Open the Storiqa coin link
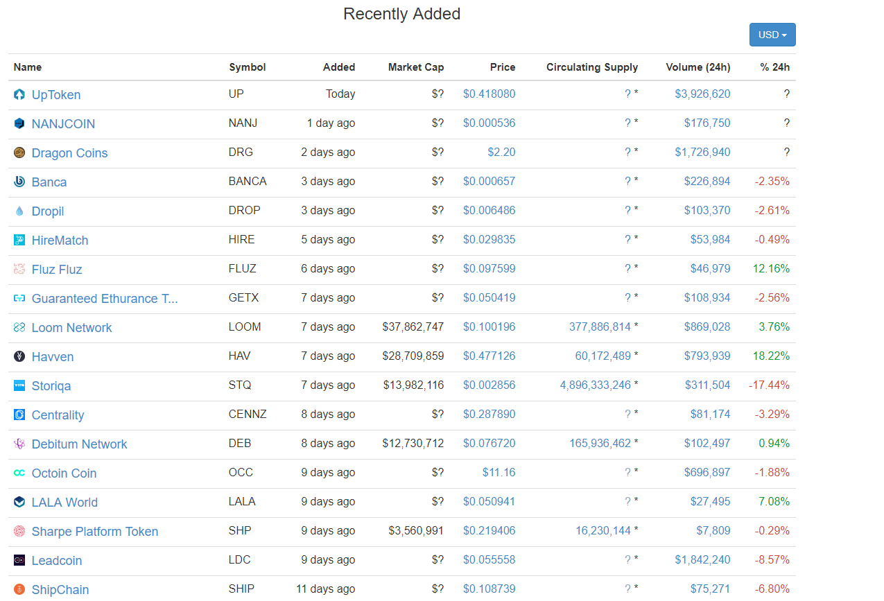884x601 pixels. (x=51, y=386)
